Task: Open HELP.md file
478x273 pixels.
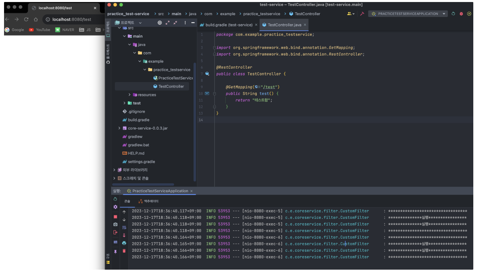Action: pos(133,153)
